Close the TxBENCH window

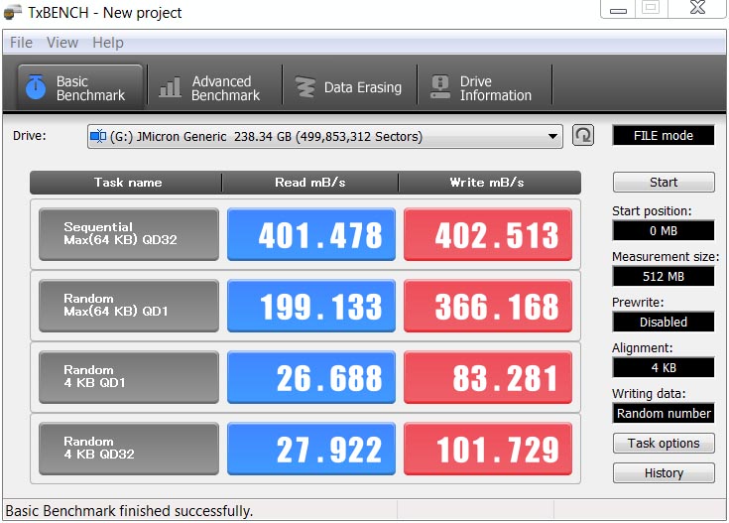pos(697,8)
